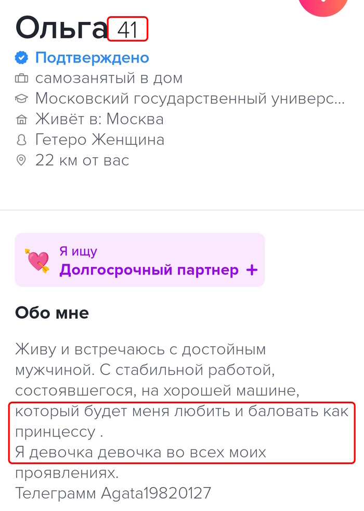Click the graduation cap education icon

tap(21, 98)
